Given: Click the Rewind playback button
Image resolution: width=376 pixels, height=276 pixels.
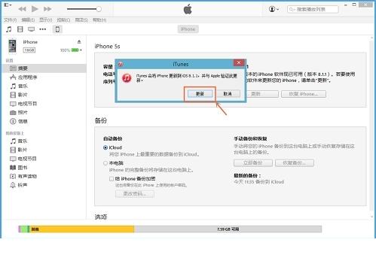Looking at the screenshot, I should (x=23, y=9).
